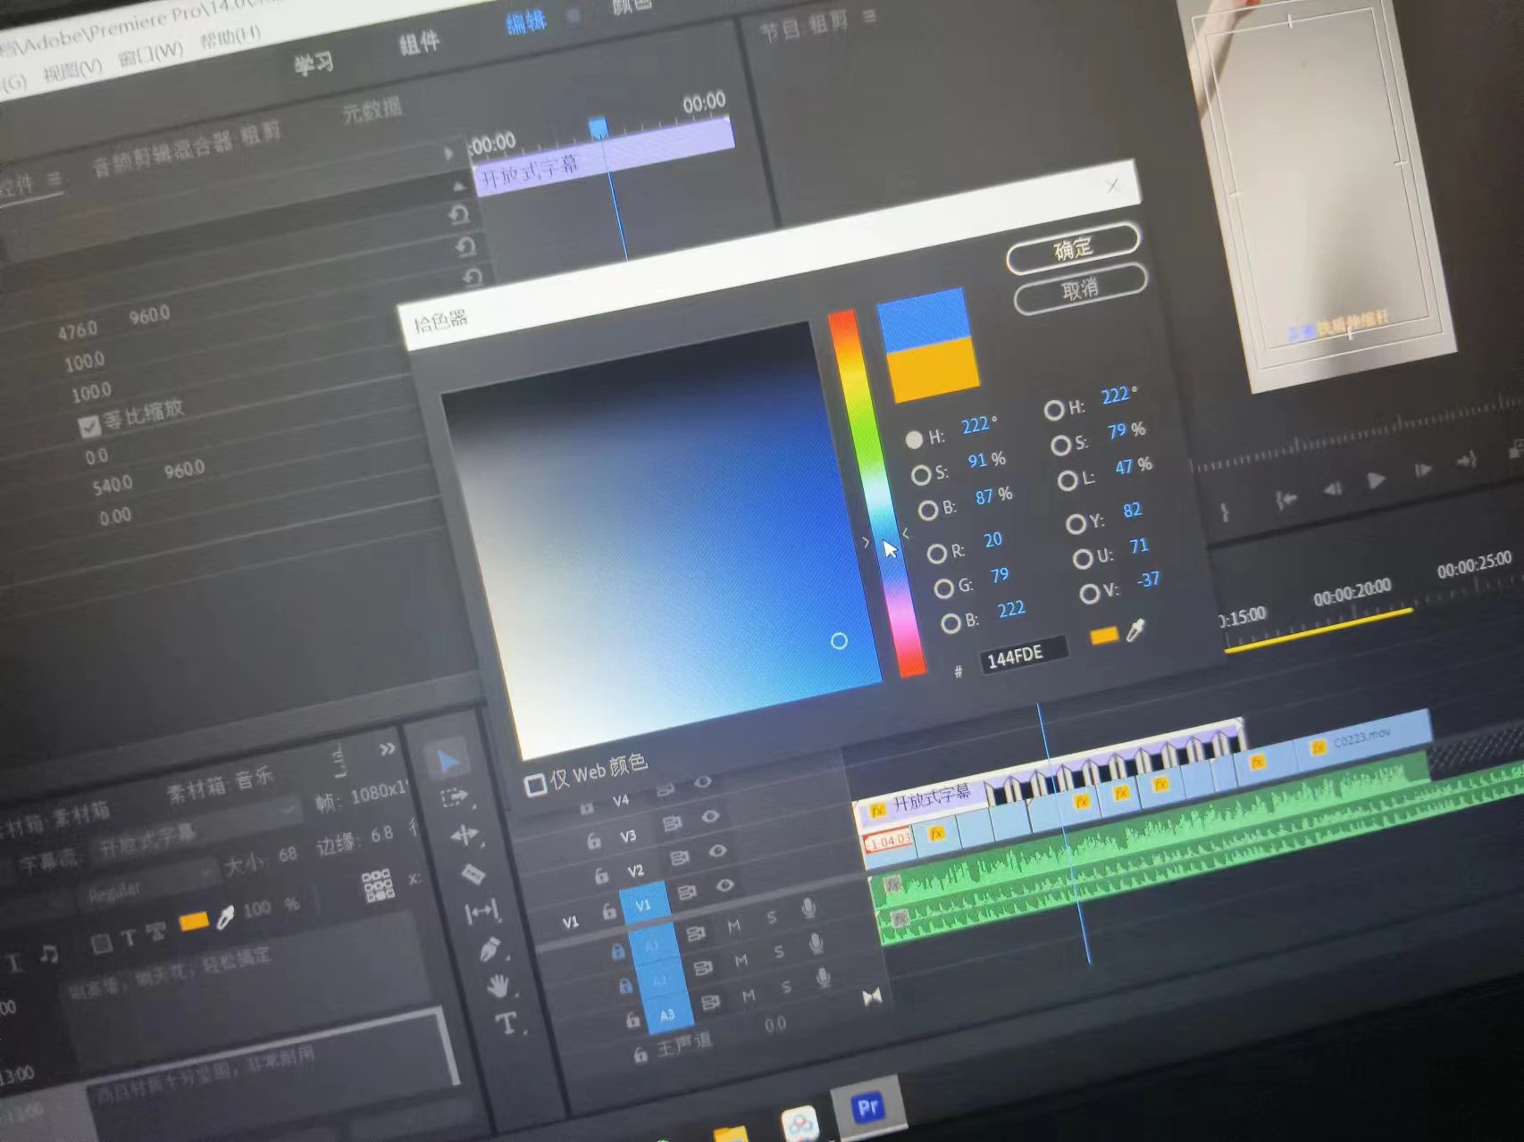Toggle V3 track eye visibility

(710, 817)
